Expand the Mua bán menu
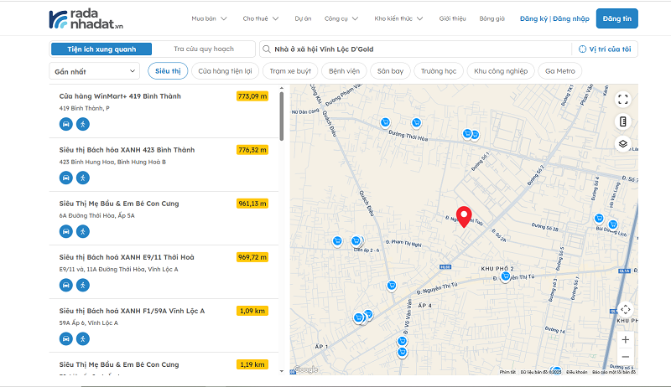 click(209, 18)
